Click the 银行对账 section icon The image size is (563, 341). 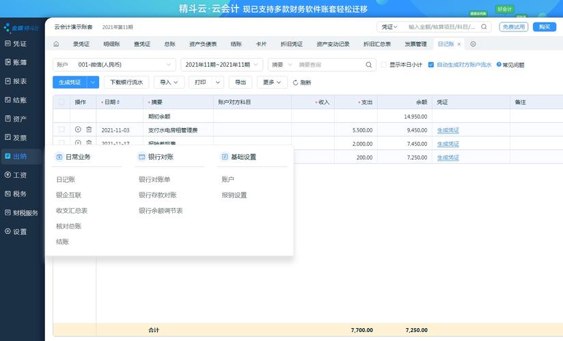tap(142, 157)
